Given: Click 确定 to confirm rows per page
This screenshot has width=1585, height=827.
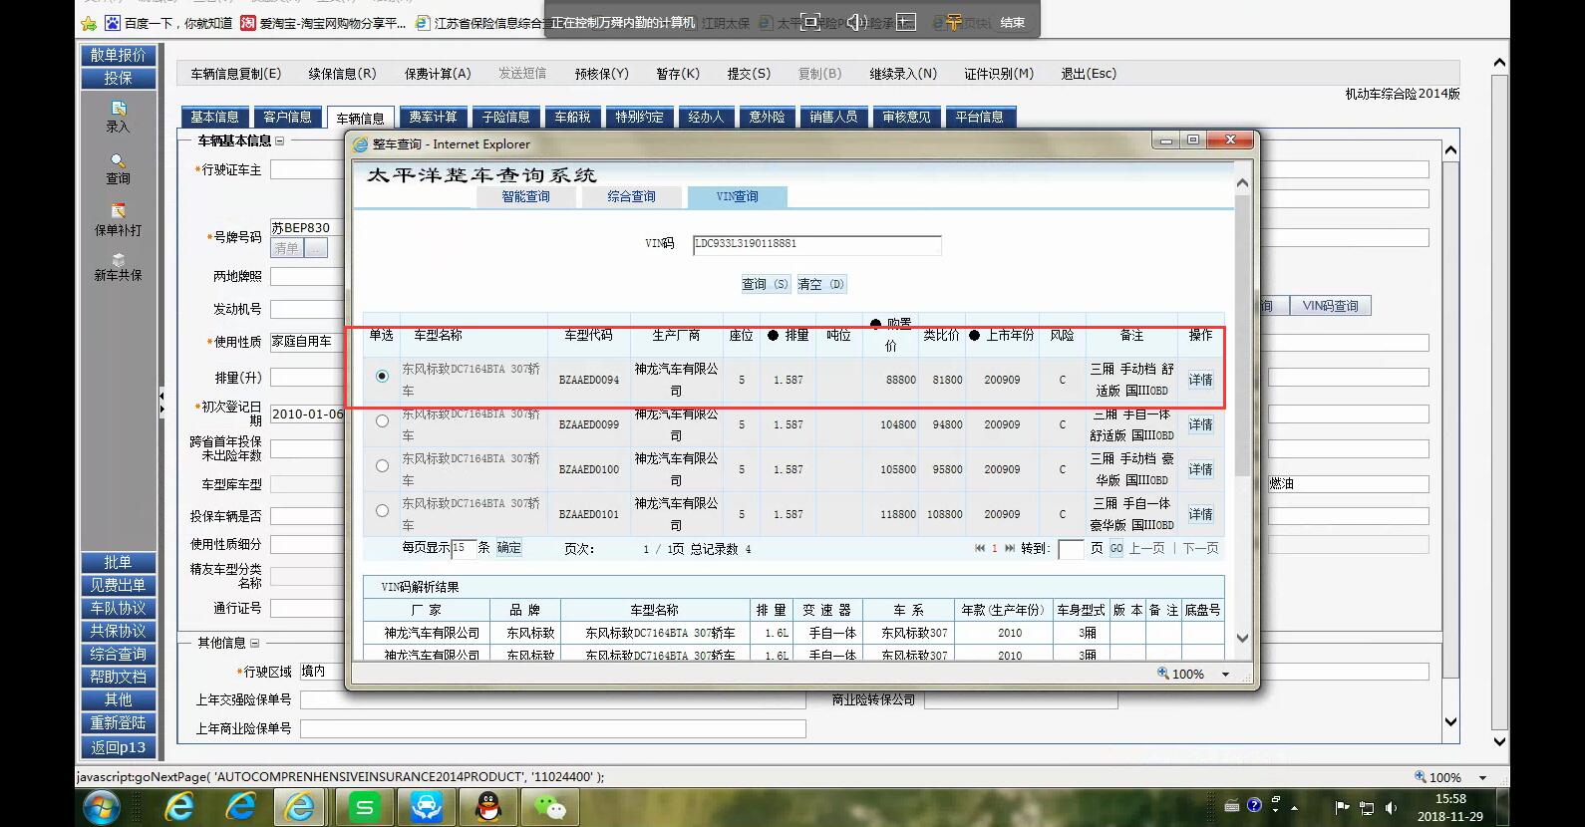Looking at the screenshot, I should pos(508,548).
